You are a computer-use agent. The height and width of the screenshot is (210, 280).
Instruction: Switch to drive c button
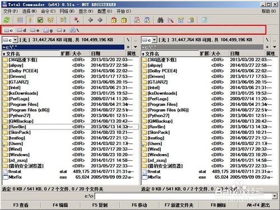pyautogui.click(x=8, y=30)
